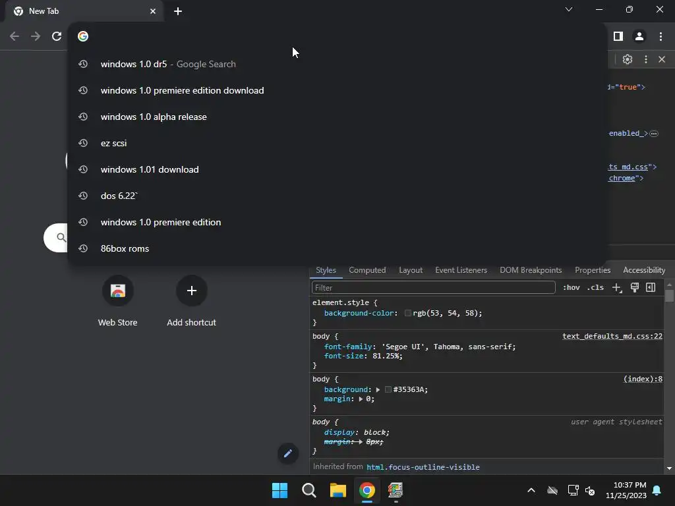Open DevTools more options menu
675x506 pixels.
(646, 59)
